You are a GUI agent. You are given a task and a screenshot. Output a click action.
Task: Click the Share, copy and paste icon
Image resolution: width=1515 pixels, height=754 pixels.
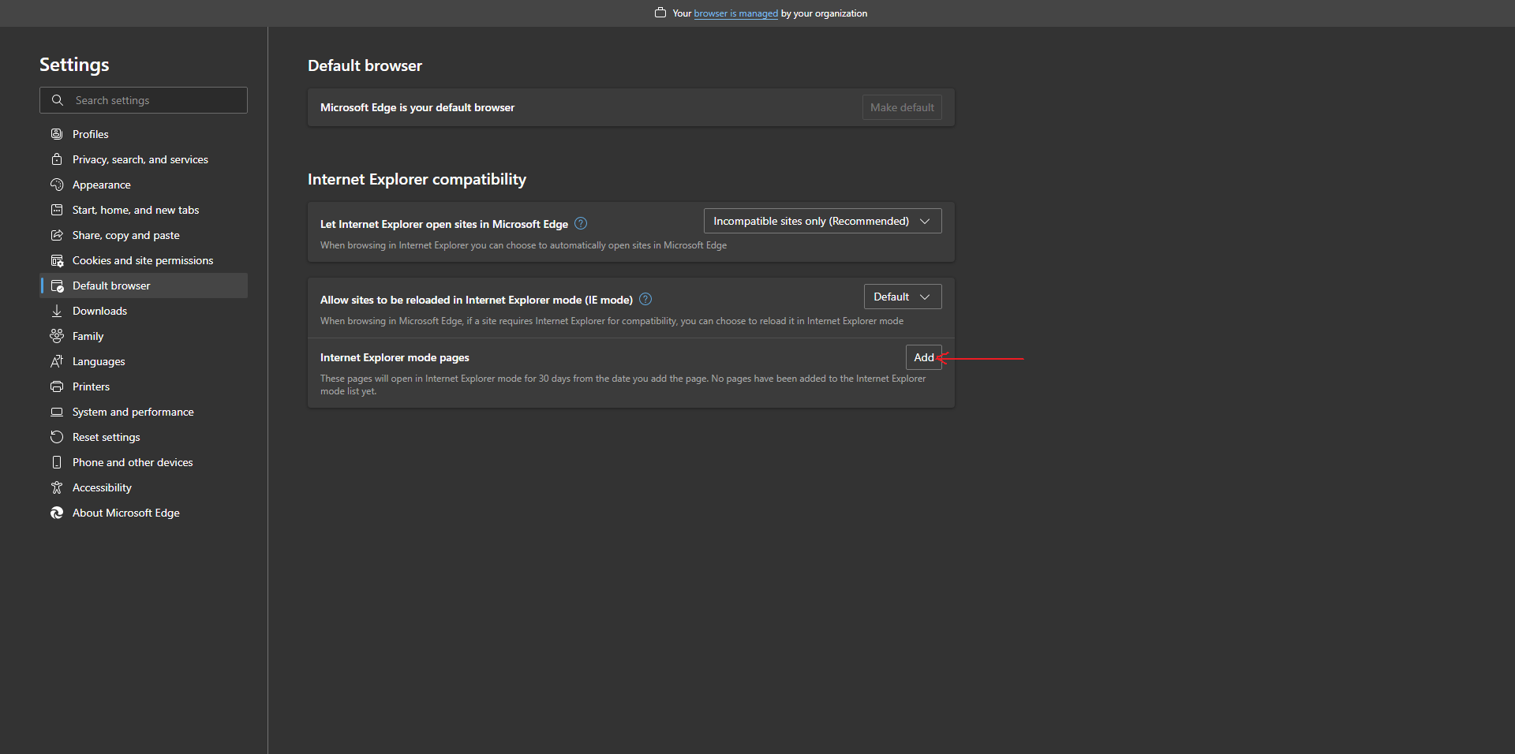point(57,235)
